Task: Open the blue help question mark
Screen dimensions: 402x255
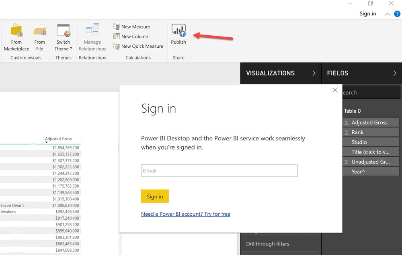Action: coord(397,14)
